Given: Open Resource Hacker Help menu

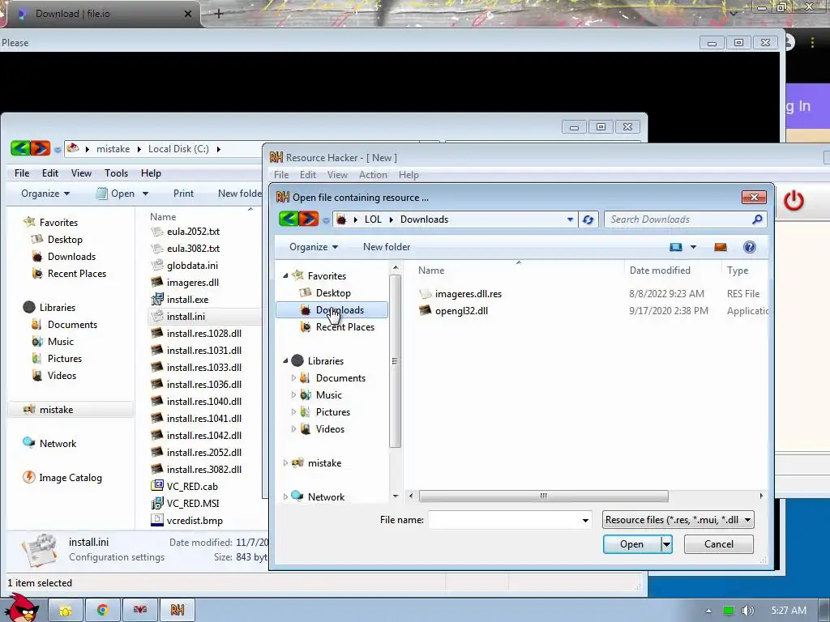Looking at the screenshot, I should click(409, 175).
